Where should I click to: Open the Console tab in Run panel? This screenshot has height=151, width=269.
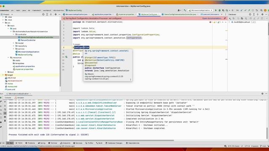(8, 98)
